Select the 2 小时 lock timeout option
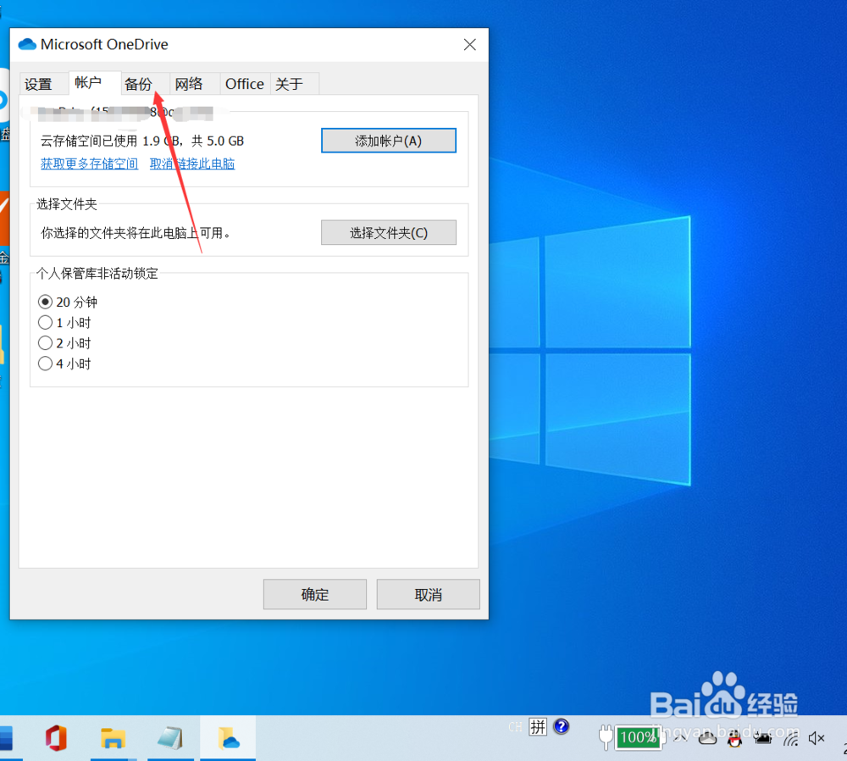Screen dimensions: 847x761 pyautogui.click(x=64, y=343)
